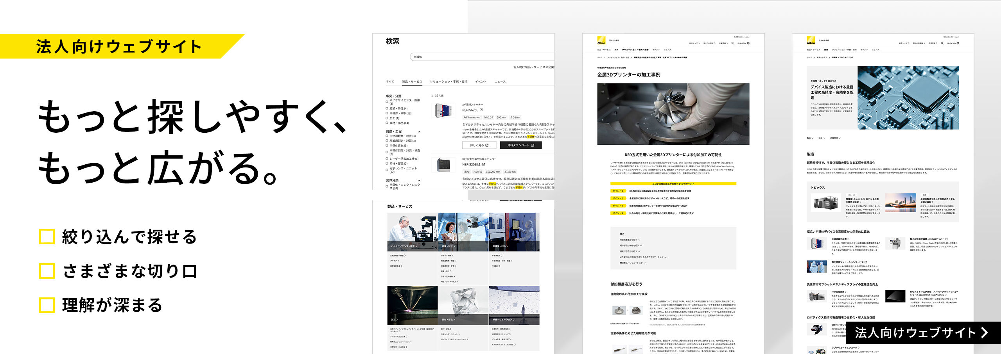Open the Nikon logo on the semiconductor electronics page

(x=811, y=40)
